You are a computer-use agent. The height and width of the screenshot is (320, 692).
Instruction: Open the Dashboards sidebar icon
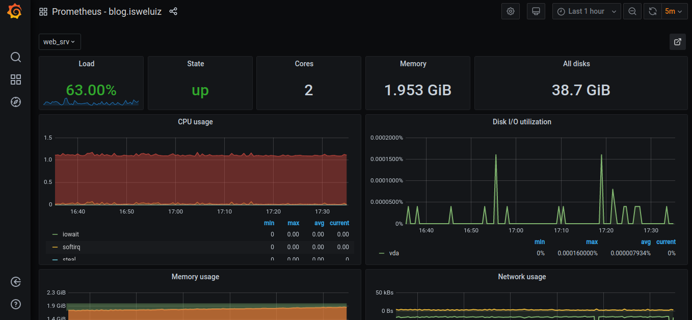point(15,79)
